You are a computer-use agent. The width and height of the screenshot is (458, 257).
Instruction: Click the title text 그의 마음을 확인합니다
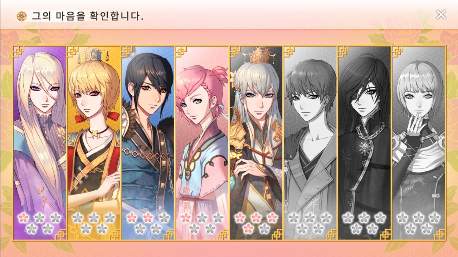pyautogui.click(x=88, y=16)
